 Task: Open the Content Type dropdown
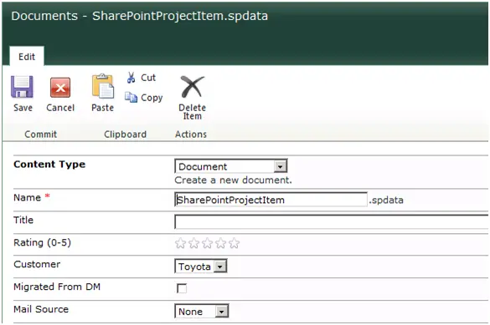point(231,166)
